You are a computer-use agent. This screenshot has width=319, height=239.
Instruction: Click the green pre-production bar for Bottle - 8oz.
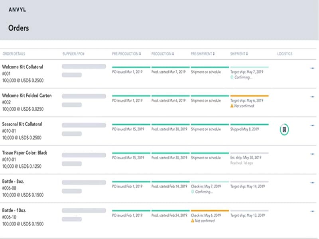point(131,182)
